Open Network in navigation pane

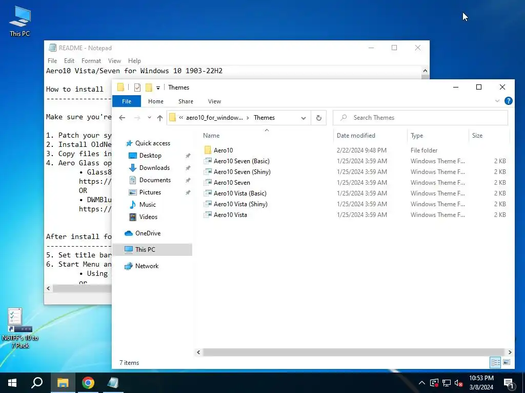tap(147, 266)
